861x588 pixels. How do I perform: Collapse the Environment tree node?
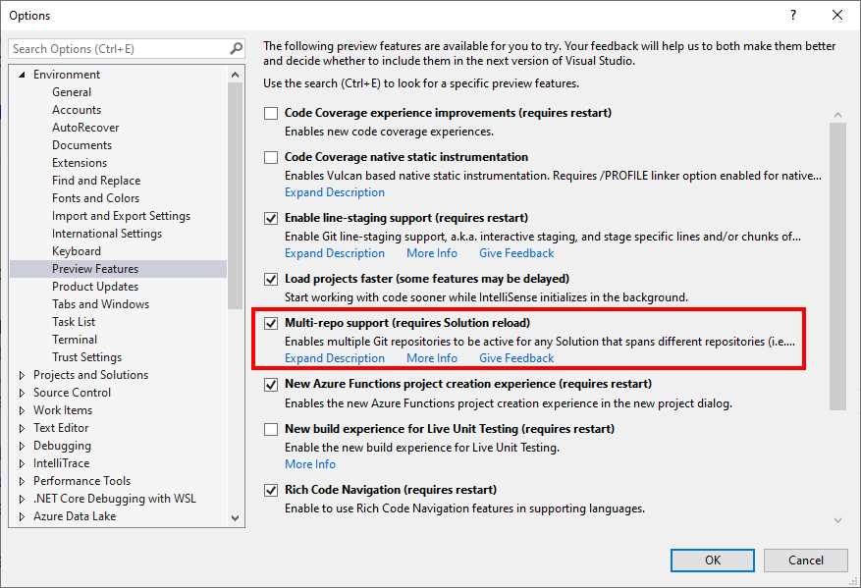pyautogui.click(x=23, y=74)
